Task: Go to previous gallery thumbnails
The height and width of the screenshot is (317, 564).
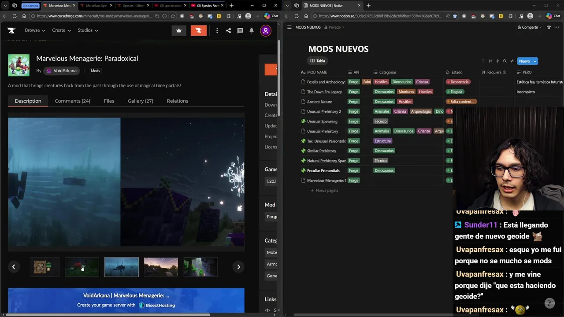Action: (x=14, y=267)
